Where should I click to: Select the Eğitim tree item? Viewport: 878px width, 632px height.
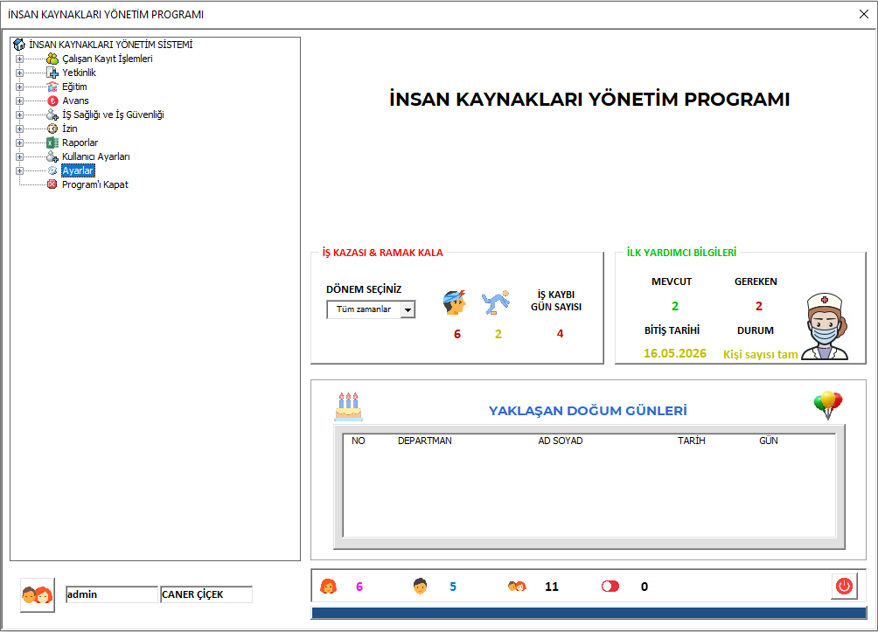[74, 87]
